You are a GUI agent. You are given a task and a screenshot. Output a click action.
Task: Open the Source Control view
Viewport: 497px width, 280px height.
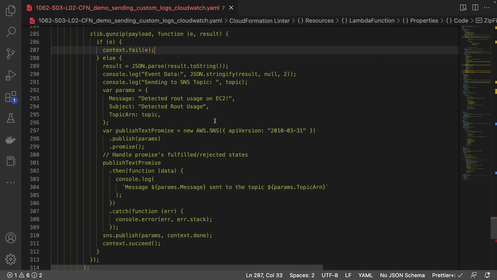tap(11, 54)
